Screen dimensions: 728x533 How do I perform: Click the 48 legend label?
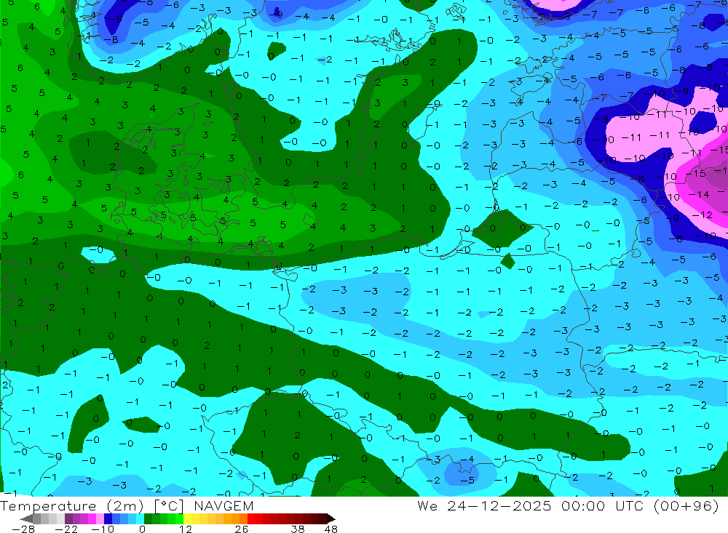point(331,529)
